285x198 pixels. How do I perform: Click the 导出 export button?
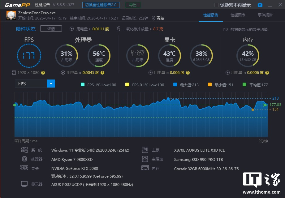click(x=133, y=5)
